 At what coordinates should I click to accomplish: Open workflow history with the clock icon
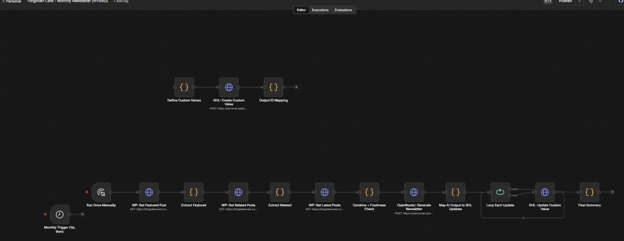tap(591, 1)
